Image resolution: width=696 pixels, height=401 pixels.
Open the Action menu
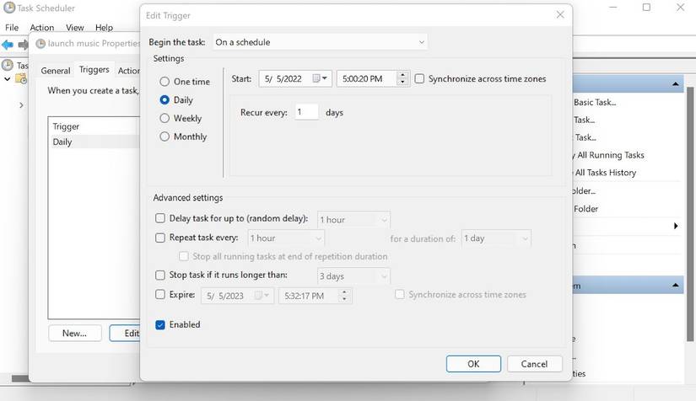[41, 28]
